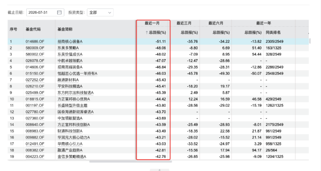The width and height of the screenshot is (321, 171).
Task: Select one-year return value -50.07
Action: point(256,73)
